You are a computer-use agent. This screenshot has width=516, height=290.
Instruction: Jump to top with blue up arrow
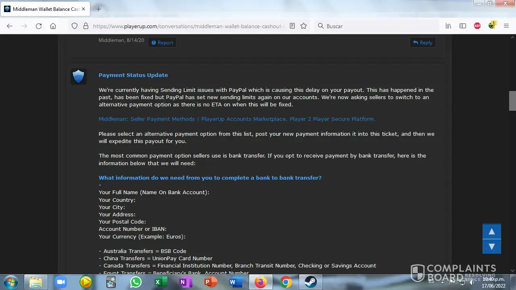492,232
